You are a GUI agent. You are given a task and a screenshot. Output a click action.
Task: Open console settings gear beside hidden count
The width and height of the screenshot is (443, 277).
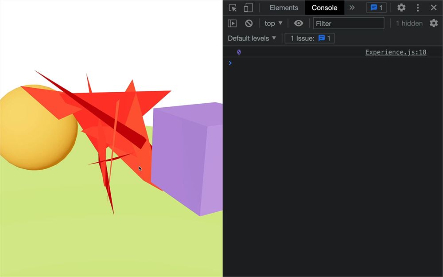coord(433,23)
